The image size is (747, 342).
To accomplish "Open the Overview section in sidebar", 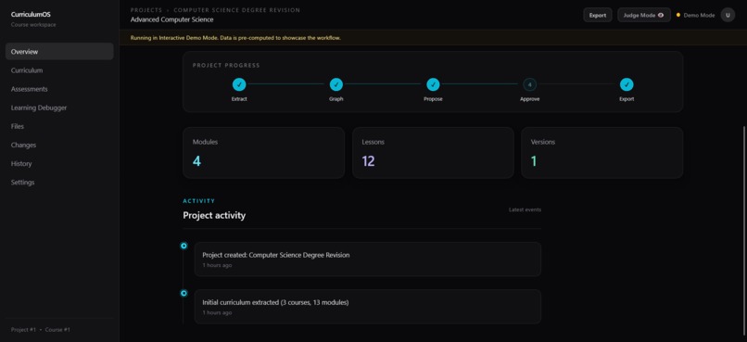I will point(59,52).
